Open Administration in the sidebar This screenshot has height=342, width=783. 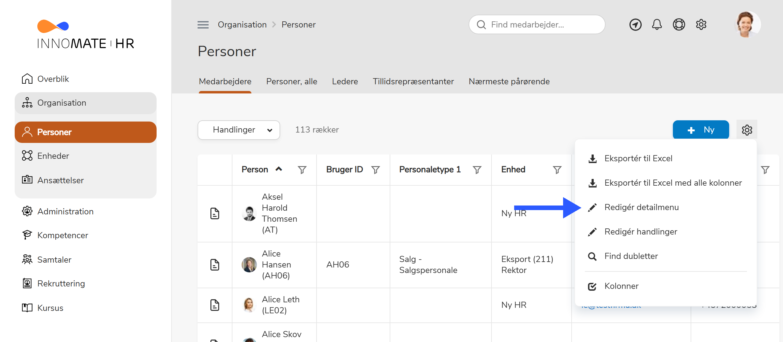[86, 211]
